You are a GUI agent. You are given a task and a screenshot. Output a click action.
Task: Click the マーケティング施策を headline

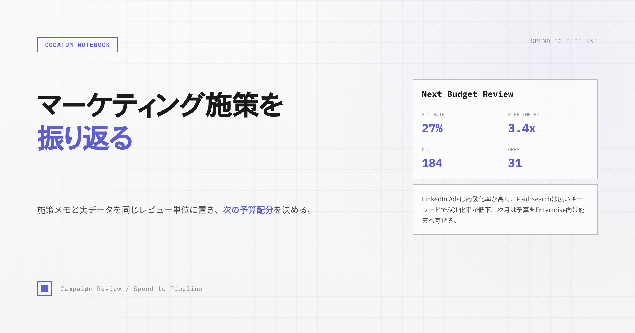[x=160, y=105]
